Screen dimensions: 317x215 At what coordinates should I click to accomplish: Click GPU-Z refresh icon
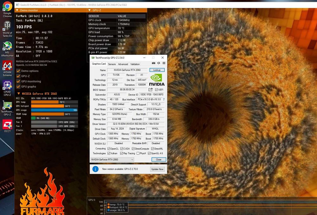pos(159,63)
